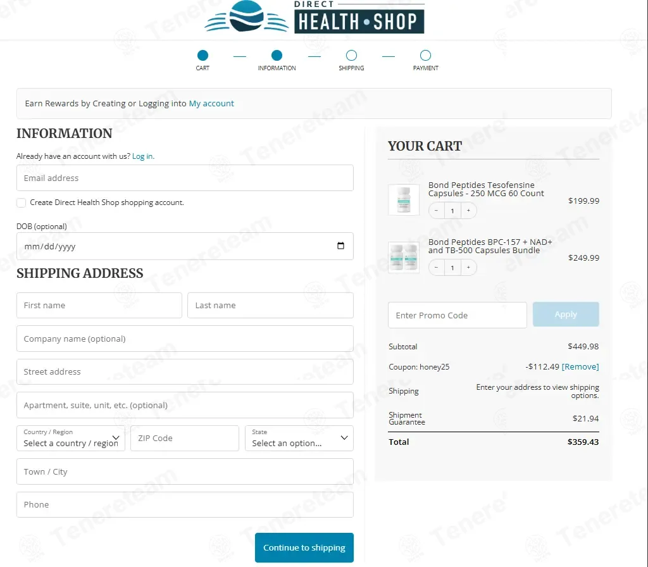Screen dimensions: 648x567
Task: Go to the CART step circle
Action: (202, 56)
